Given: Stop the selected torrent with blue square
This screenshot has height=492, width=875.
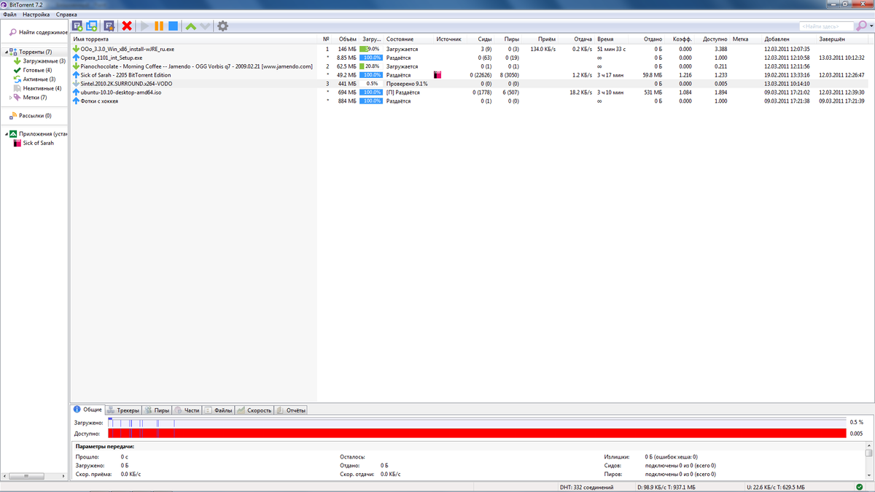Looking at the screenshot, I should (x=174, y=26).
